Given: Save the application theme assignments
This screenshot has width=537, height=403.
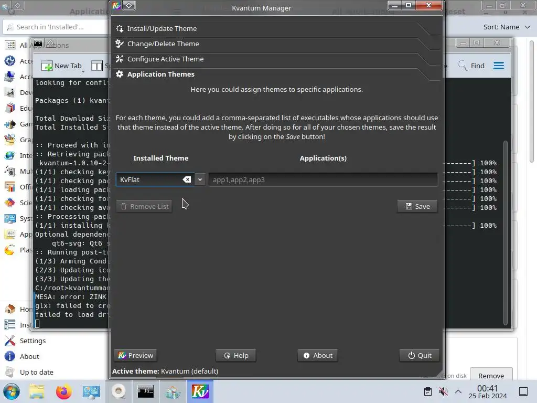Looking at the screenshot, I should coord(417,206).
